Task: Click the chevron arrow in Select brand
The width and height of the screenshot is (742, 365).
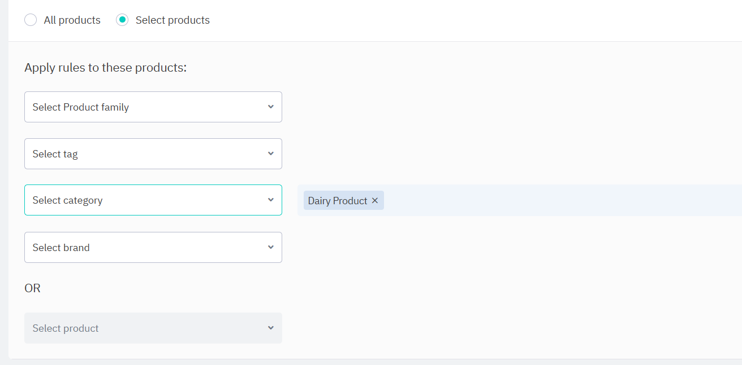Action: (271, 247)
